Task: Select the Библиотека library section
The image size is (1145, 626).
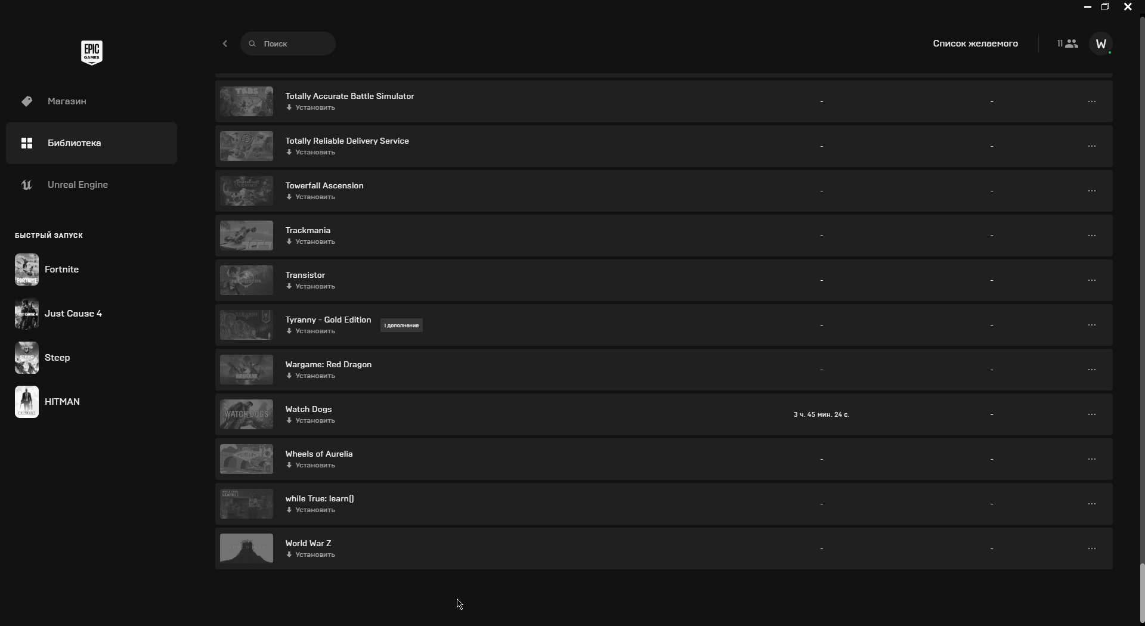Action: pos(74,143)
